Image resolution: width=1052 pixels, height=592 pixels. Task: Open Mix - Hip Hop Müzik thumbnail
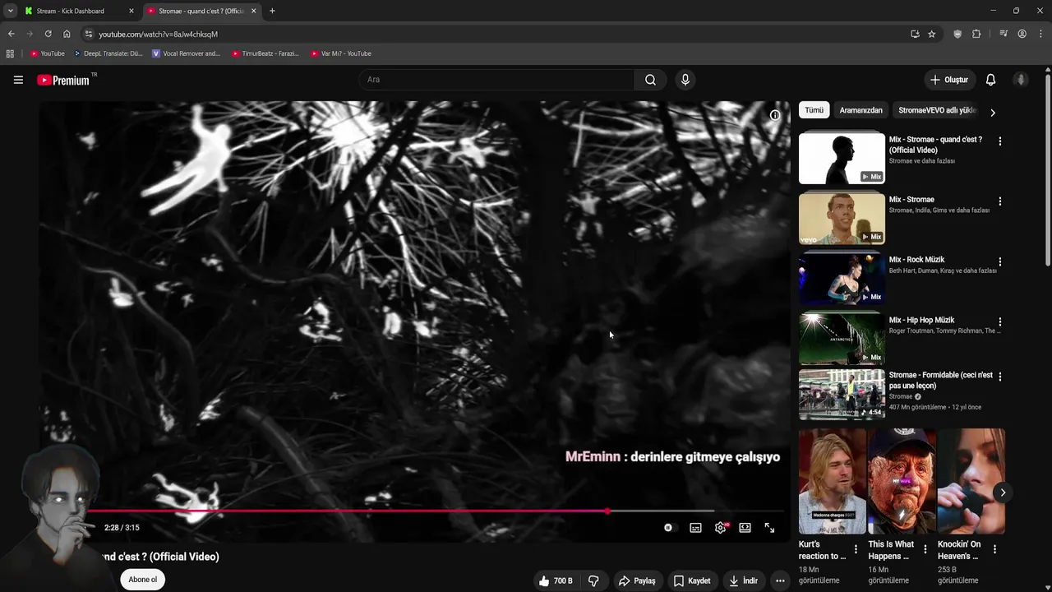(x=842, y=339)
